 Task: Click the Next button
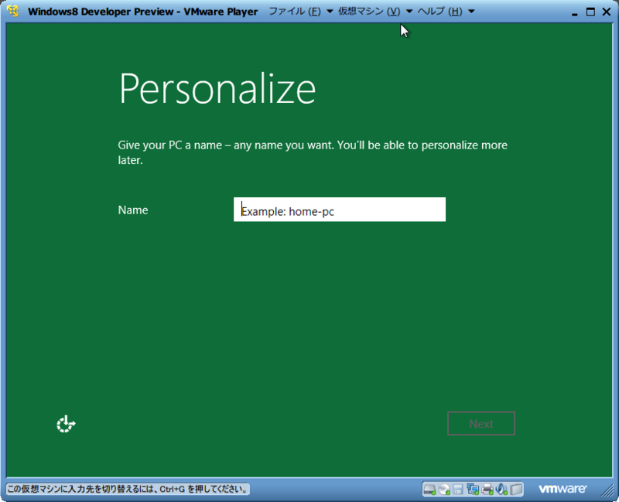click(481, 423)
